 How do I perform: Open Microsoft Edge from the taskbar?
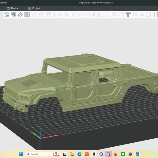point(80,154)
